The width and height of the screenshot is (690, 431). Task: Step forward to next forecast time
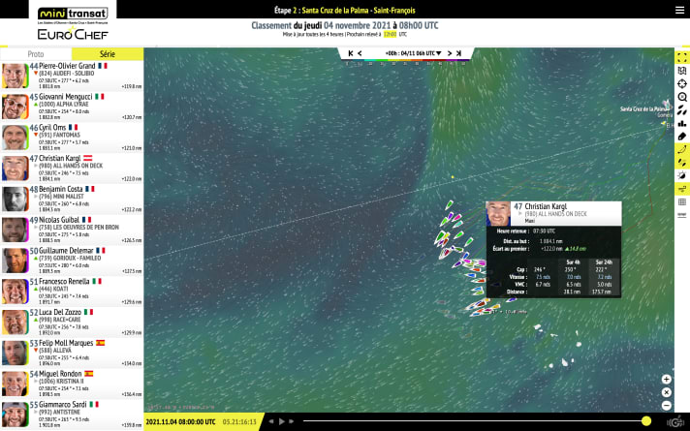451,53
